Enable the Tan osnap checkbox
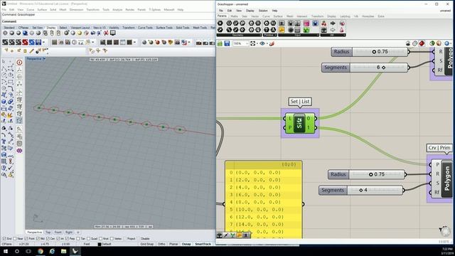The height and width of the screenshot is (256, 455). coord(77,239)
